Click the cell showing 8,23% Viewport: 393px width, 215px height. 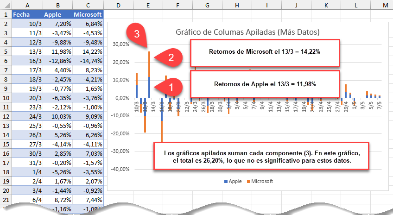click(x=88, y=70)
